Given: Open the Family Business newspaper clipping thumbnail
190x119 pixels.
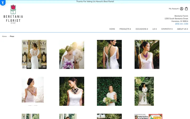Looking at the screenshot, I should pyautogui.click(x=148, y=116).
